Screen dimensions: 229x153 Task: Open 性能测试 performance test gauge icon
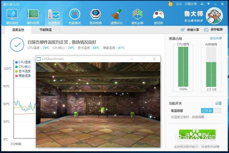coord(75,16)
